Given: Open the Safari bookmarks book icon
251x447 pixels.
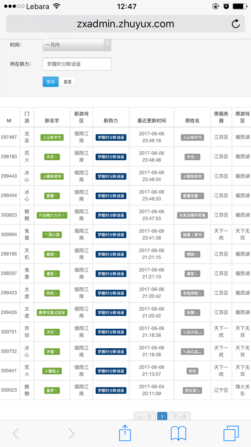Looking at the screenshot, I should pyautogui.click(x=178, y=433).
